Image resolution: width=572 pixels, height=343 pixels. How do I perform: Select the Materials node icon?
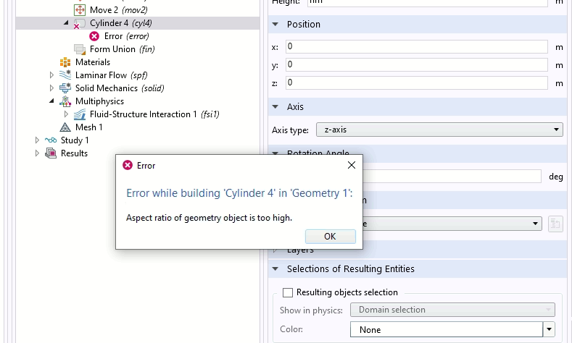(x=65, y=62)
